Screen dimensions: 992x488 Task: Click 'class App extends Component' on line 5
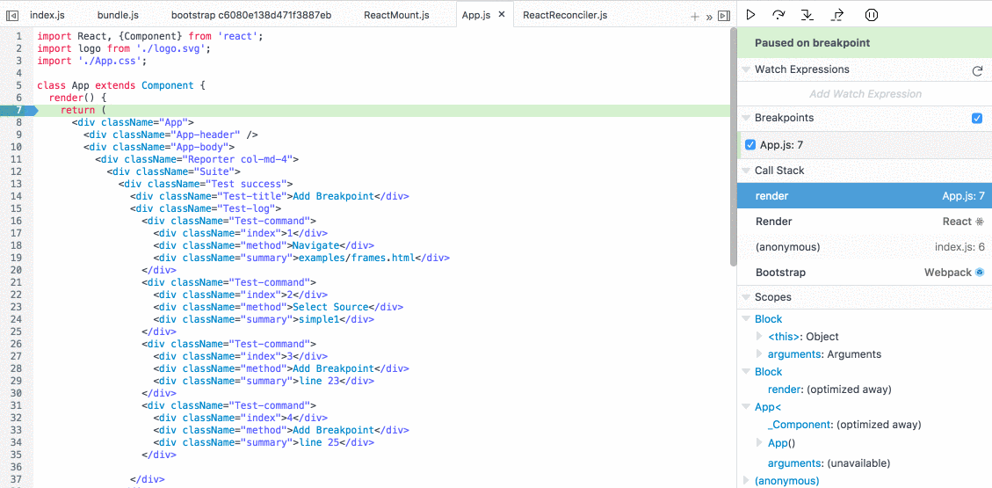pyautogui.click(x=114, y=84)
